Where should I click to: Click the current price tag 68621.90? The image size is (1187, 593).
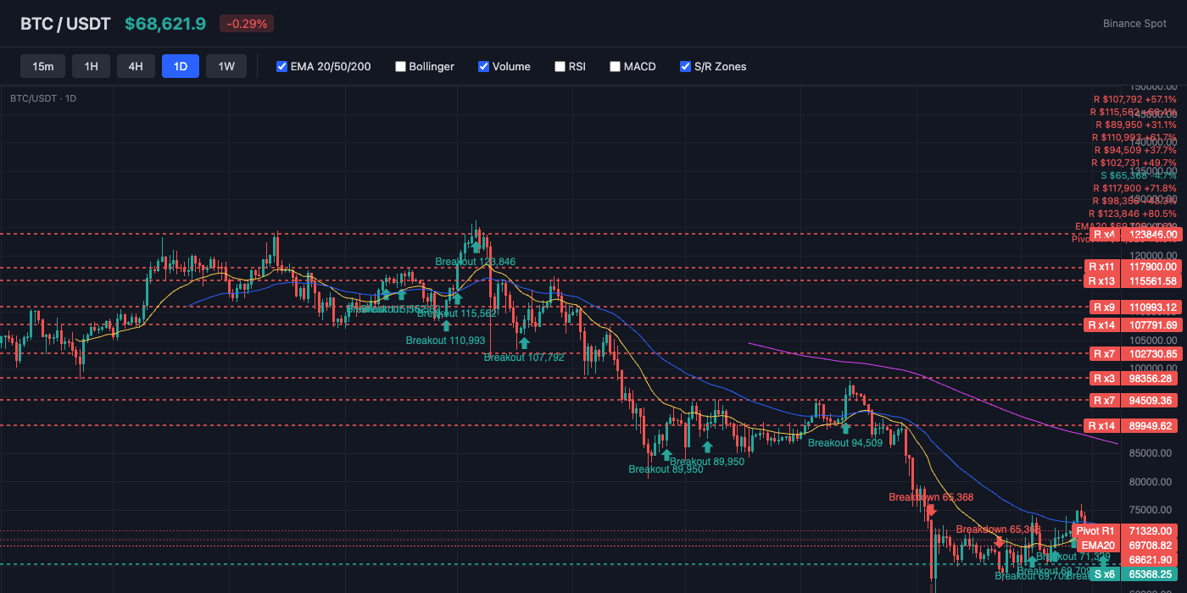(x=1149, y=560)
